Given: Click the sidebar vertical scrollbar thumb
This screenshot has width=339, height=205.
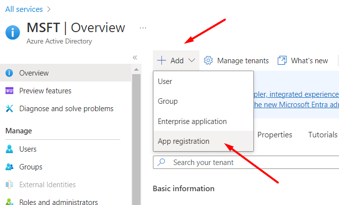Looking at the screenshot, I should pos(136,139).
